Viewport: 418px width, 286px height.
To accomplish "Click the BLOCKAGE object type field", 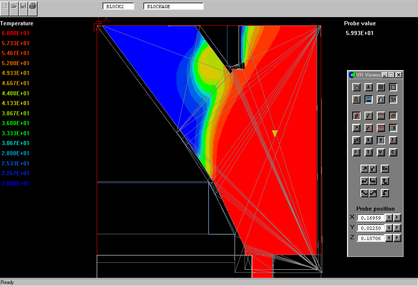I will coord(173,7).
